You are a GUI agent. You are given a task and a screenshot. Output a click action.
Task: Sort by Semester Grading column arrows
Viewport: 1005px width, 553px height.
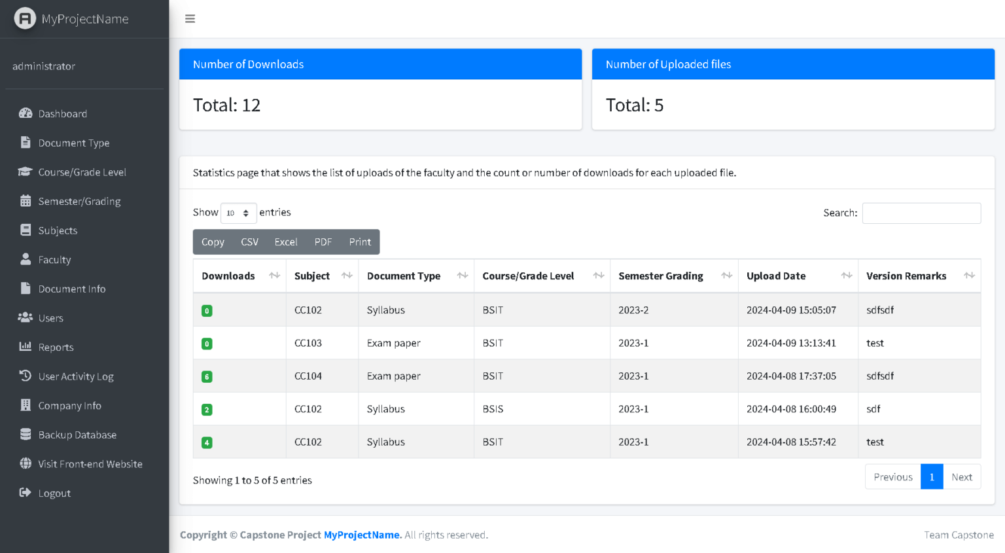click(x=726, y=276)
